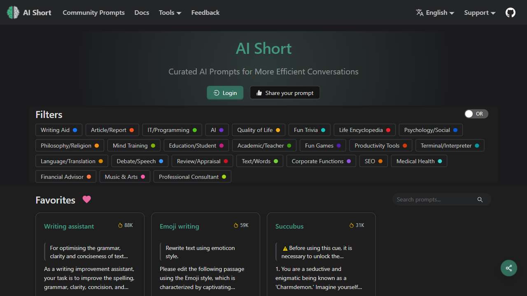Open the English language dropdown
The width and height of the screenshot is (527, 296).
pos(435,12)
